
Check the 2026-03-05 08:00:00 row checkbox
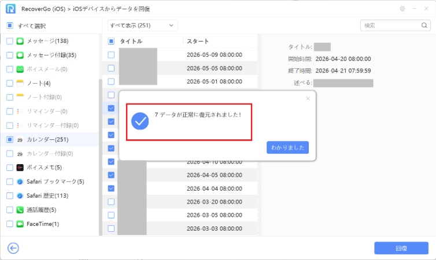coord(111,215)
